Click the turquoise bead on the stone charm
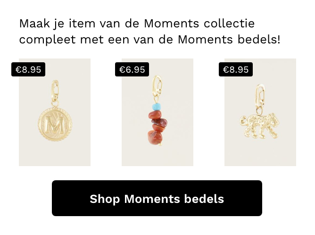The width and height of the screenshot is (315, 235). (157, 107)
